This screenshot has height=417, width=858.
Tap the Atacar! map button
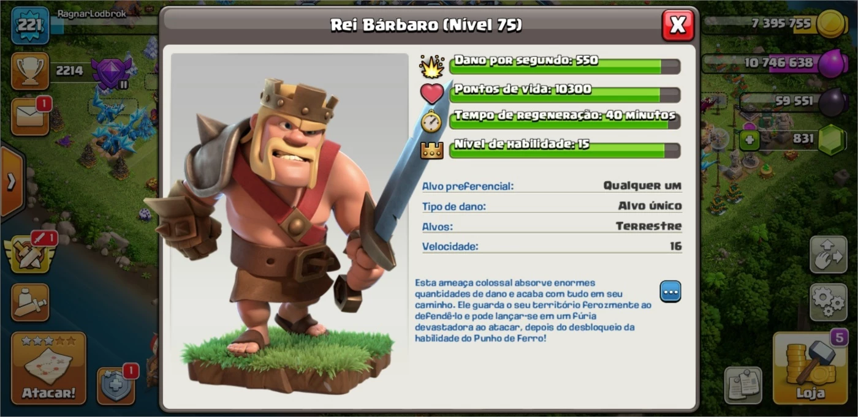point(48,368)
